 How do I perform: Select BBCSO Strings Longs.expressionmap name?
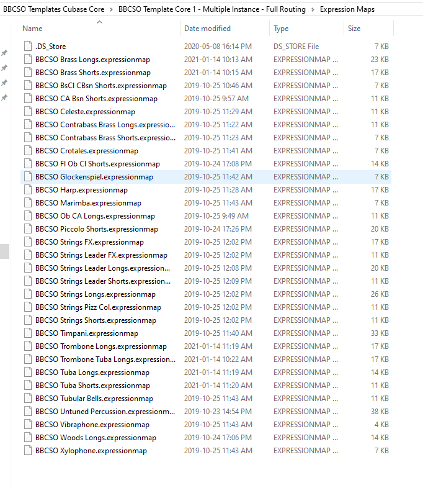coord(96,294)
